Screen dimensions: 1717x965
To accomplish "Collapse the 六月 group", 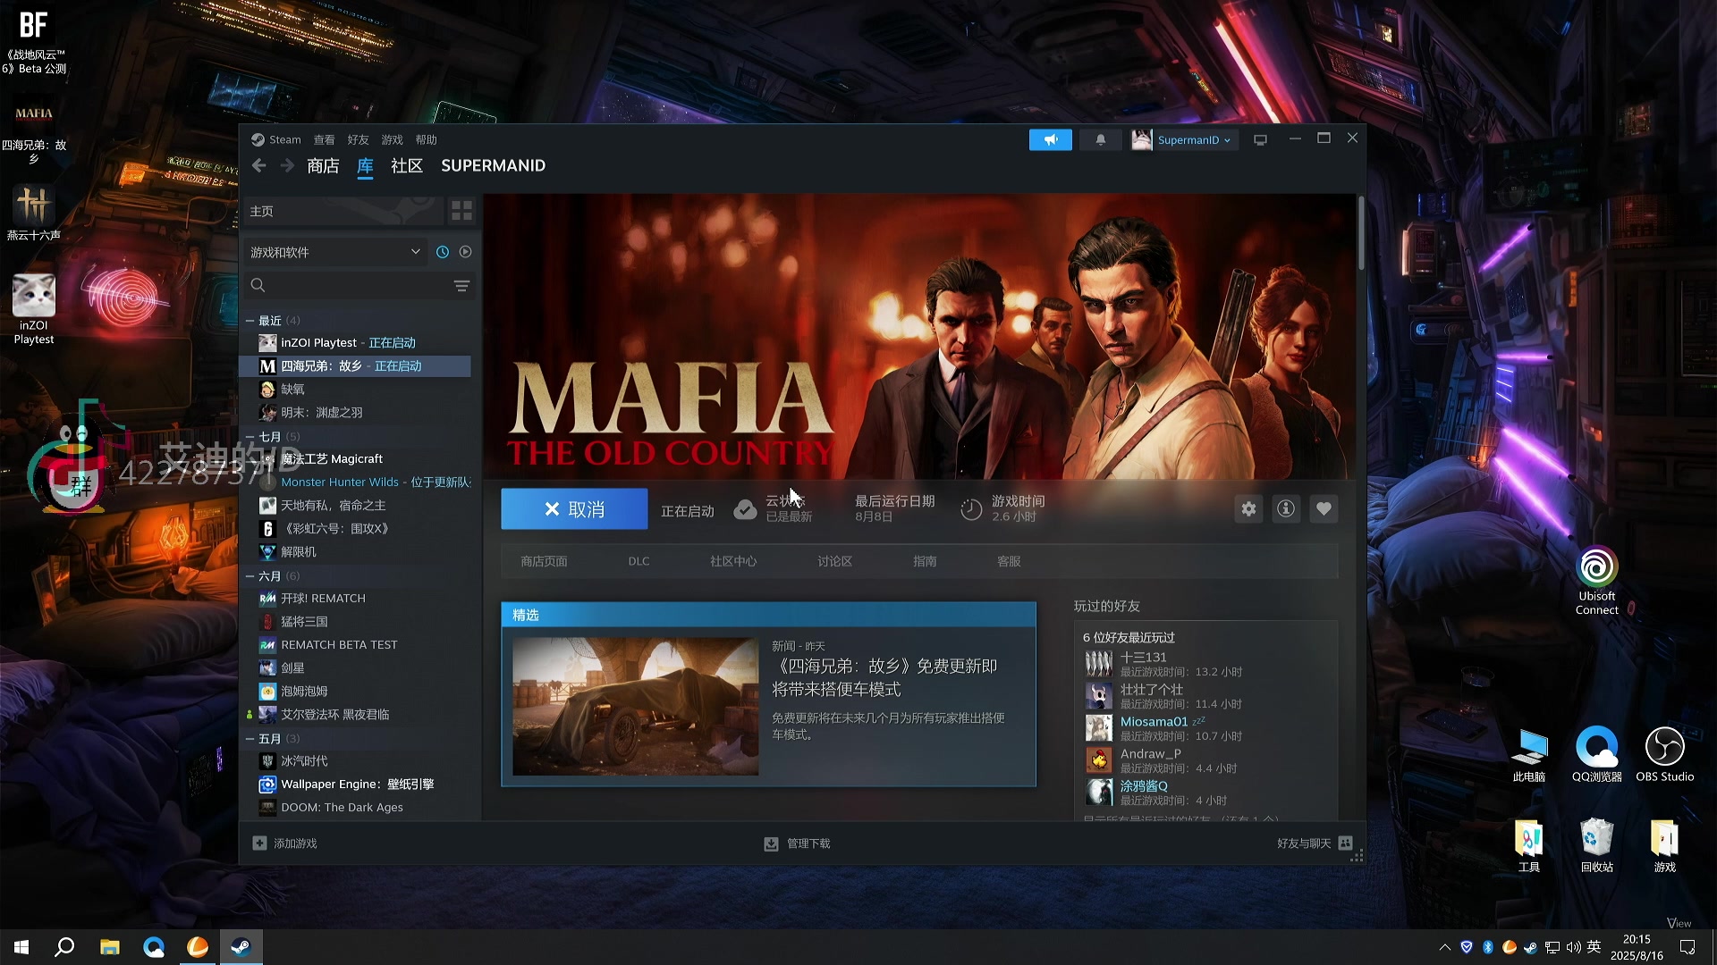I will tap(250, 576).
